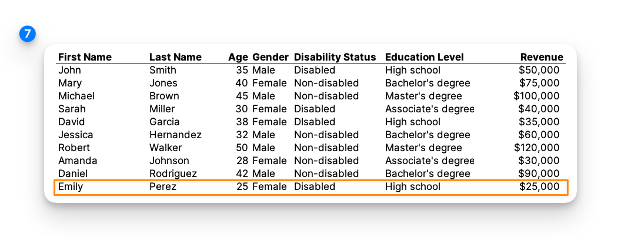The image size is (621, 247).
Task: Click the Disability Status column header
Action: point(335,57)
